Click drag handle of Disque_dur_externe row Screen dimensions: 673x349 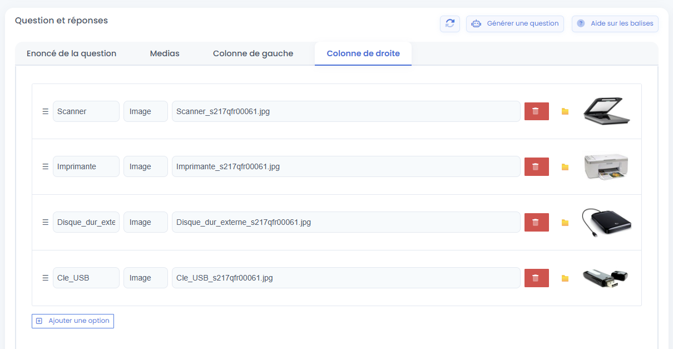coord(46,222)
